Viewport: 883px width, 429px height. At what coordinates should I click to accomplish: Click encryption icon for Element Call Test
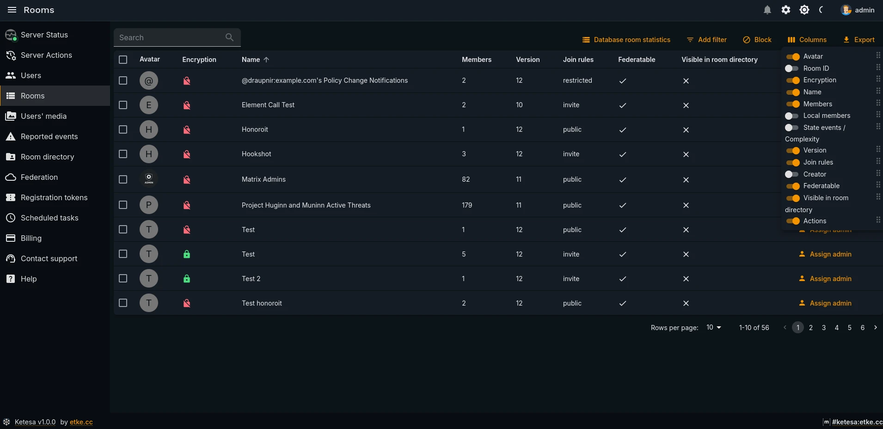[187, 105]
